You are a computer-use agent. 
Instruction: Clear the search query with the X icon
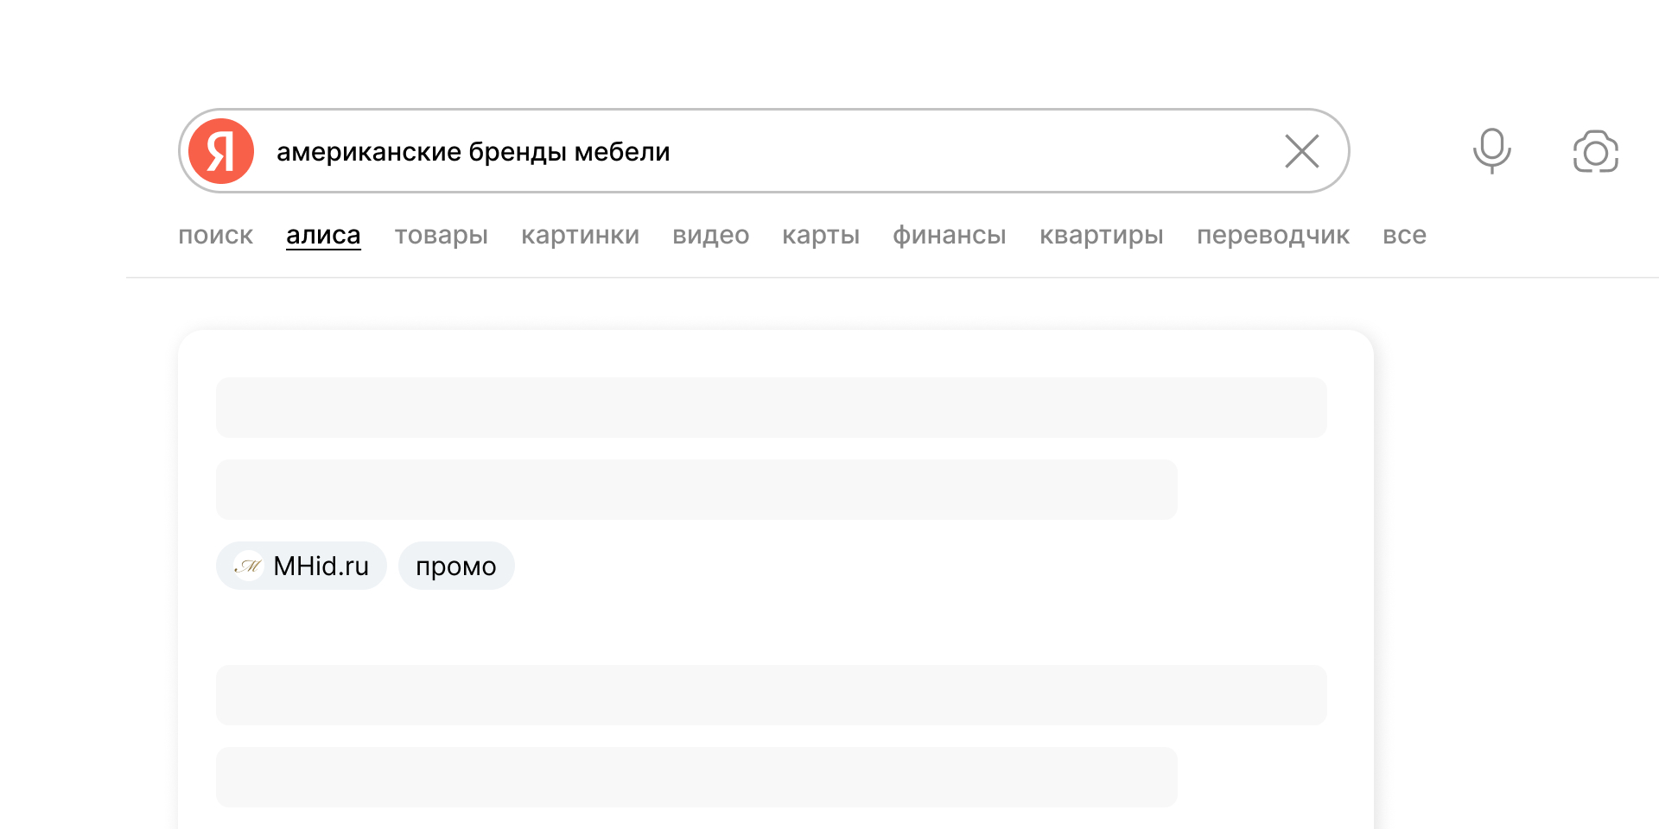pos(1302,150)
